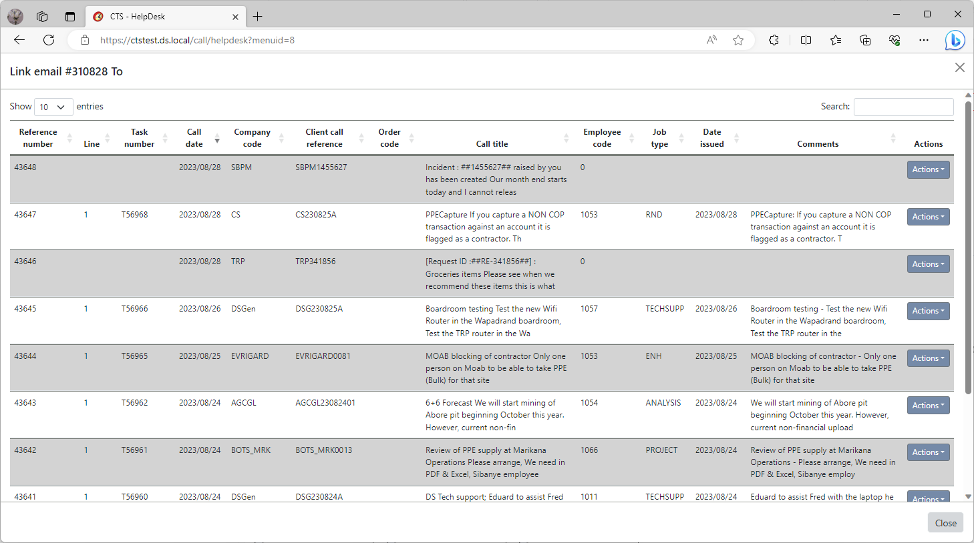Select employee code 1066
This screenshot has width=974, height=543.
(x=589, y=450)
